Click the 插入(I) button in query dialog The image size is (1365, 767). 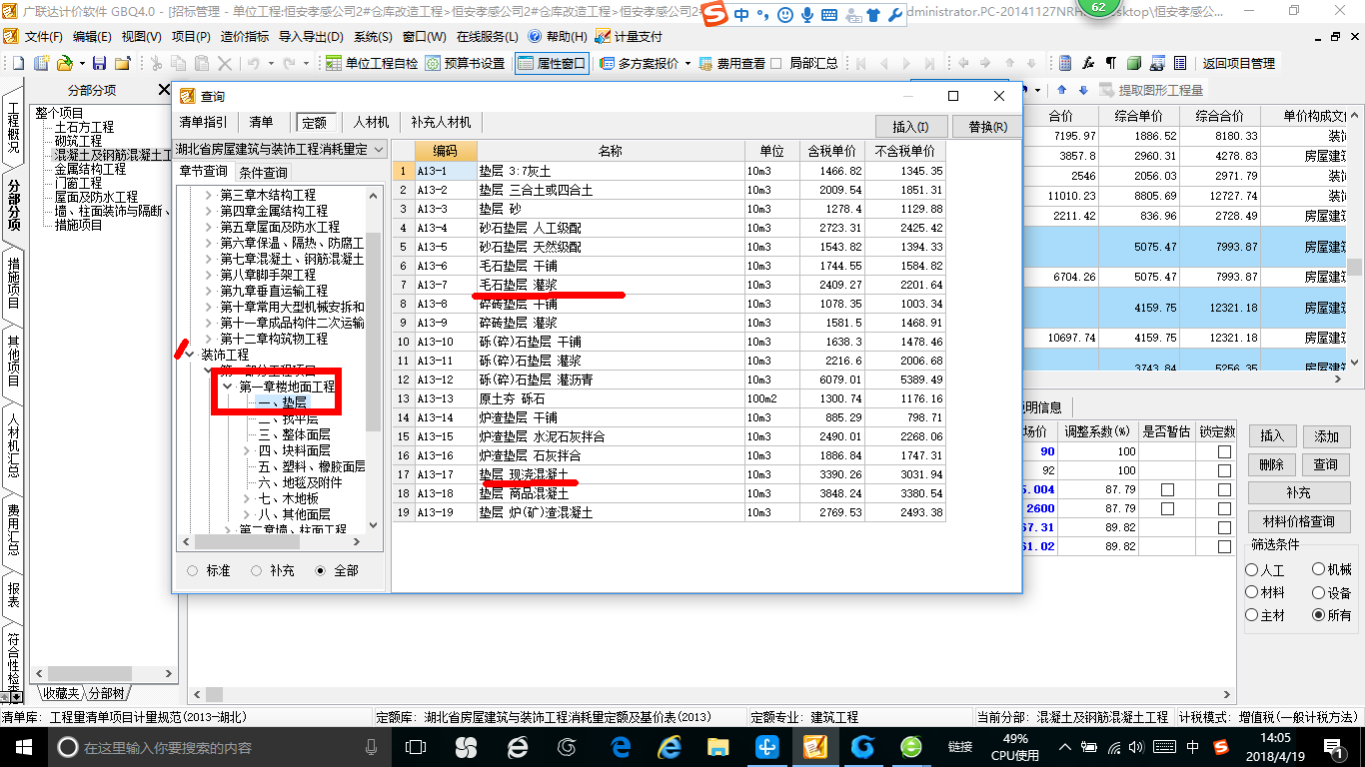coord(910,127)
